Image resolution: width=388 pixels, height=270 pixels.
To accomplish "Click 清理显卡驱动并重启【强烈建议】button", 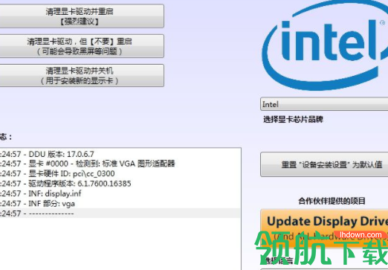I will [81, 16].
